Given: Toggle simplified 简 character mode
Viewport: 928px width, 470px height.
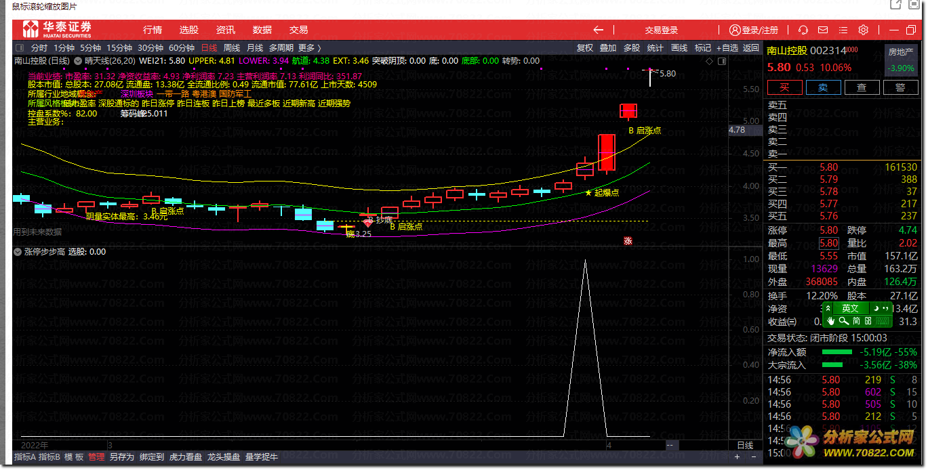Looking at the screenshot, I should tap(857, 321).
